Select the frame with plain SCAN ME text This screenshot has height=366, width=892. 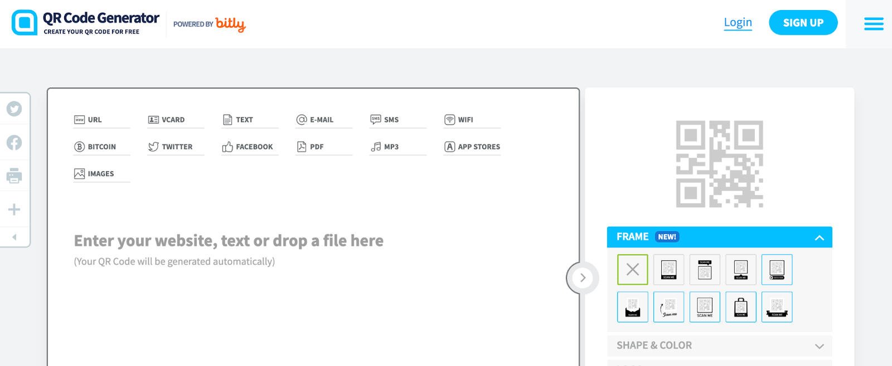click(705, 307)
